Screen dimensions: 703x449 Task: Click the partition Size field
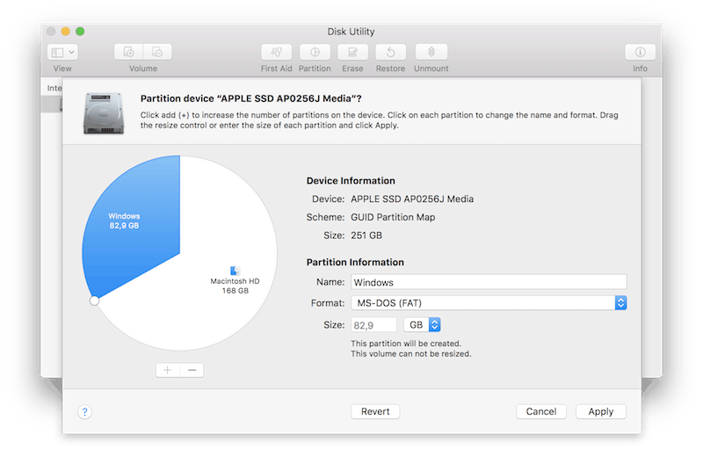coord(374,325)
